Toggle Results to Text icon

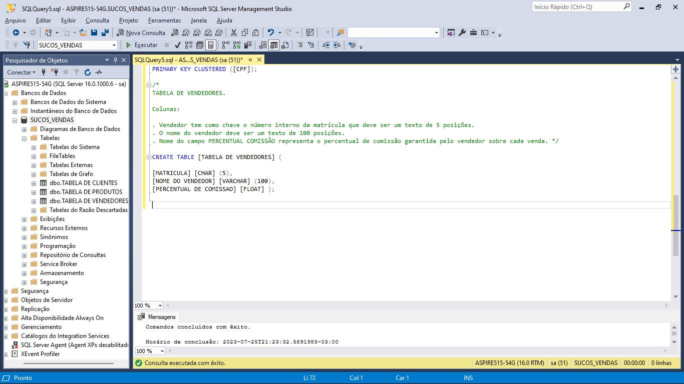262,45
